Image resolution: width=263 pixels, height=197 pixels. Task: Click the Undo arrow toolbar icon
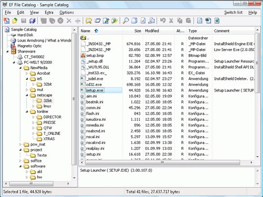(x=163, y=20)
